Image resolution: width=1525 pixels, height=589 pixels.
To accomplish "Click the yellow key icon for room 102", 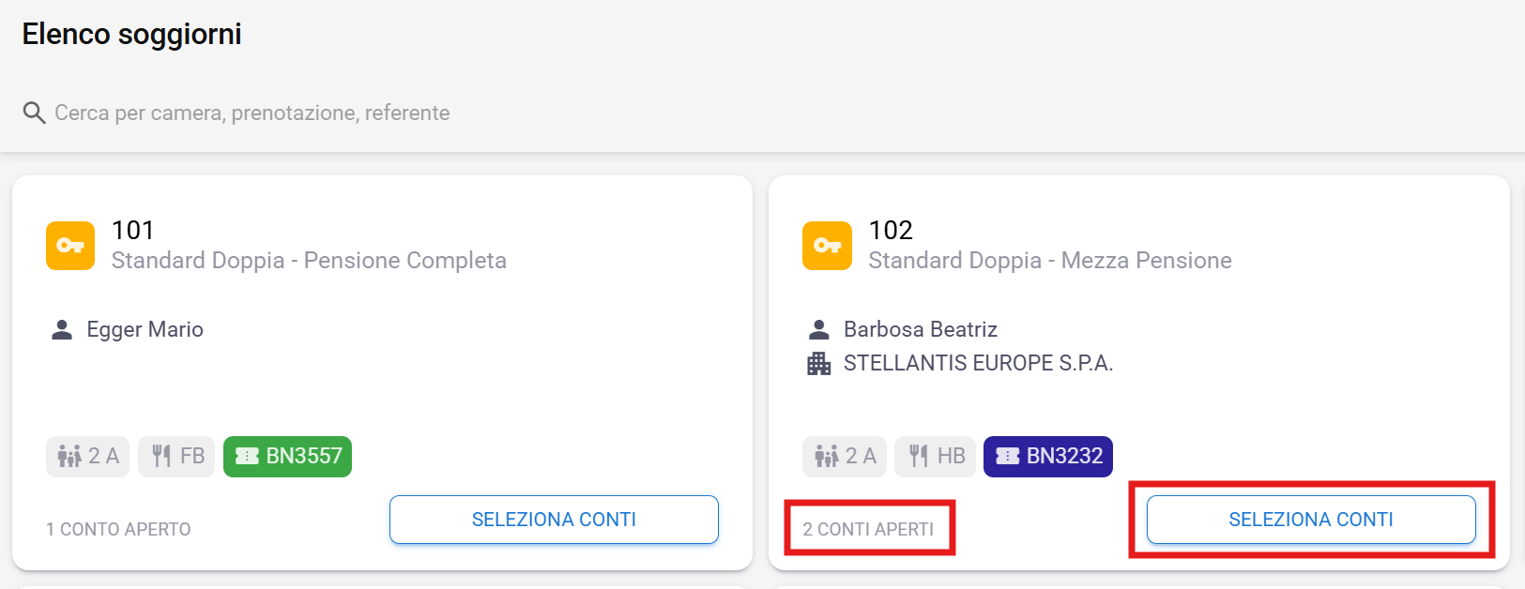I will coord(827,246).
